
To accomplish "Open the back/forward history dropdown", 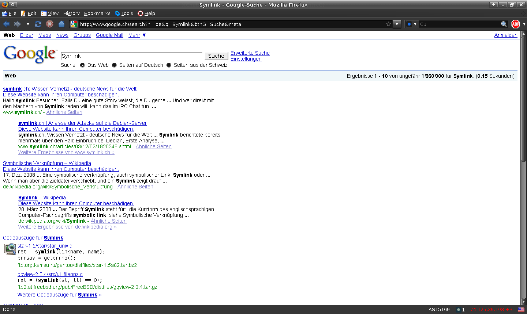I will click(28, 24).
